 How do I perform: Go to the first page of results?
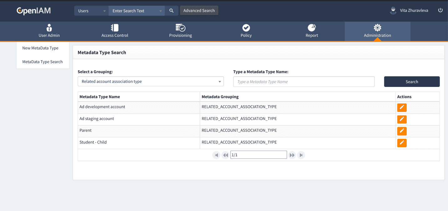click(216, 155)
